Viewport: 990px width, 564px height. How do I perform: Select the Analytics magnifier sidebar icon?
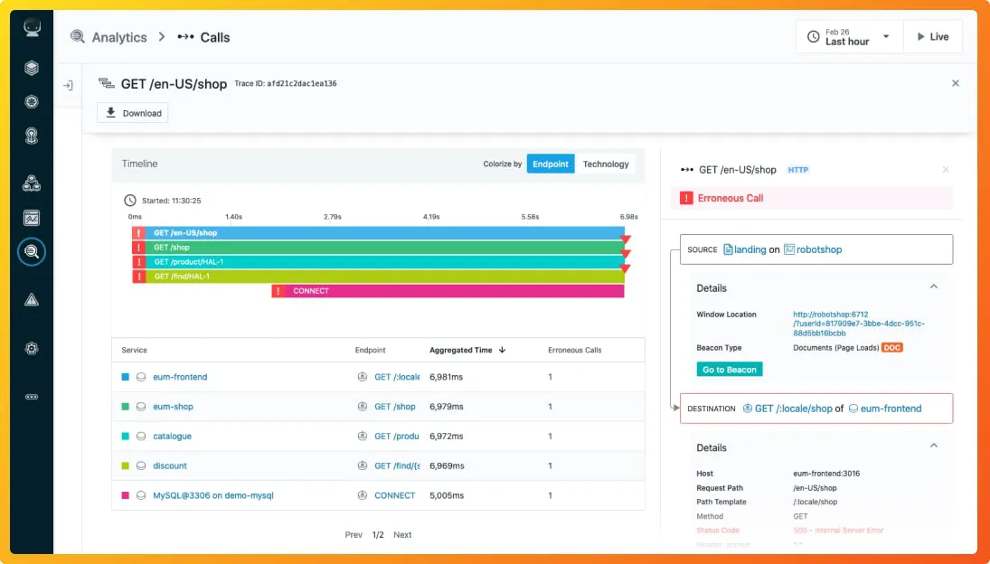(32, 251)
